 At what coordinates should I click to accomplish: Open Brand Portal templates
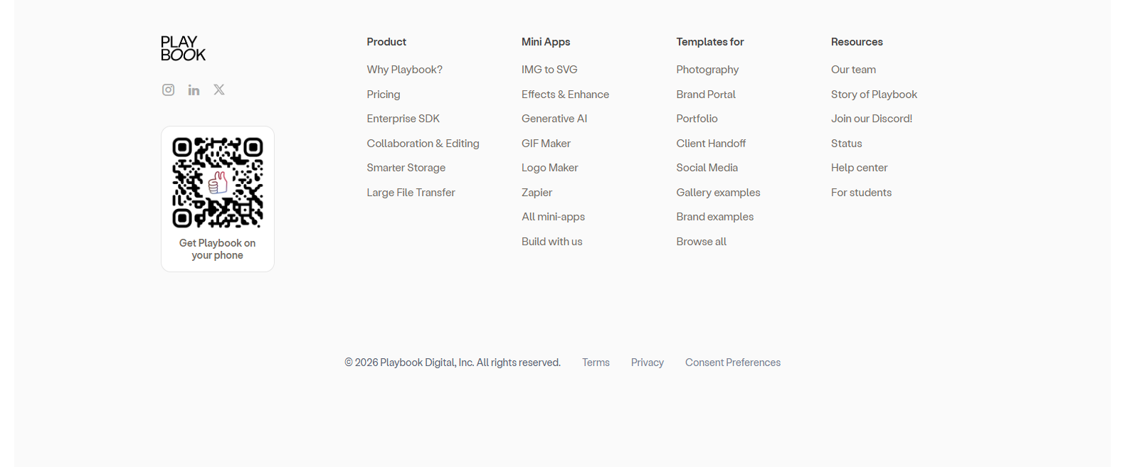coord(705,94)
